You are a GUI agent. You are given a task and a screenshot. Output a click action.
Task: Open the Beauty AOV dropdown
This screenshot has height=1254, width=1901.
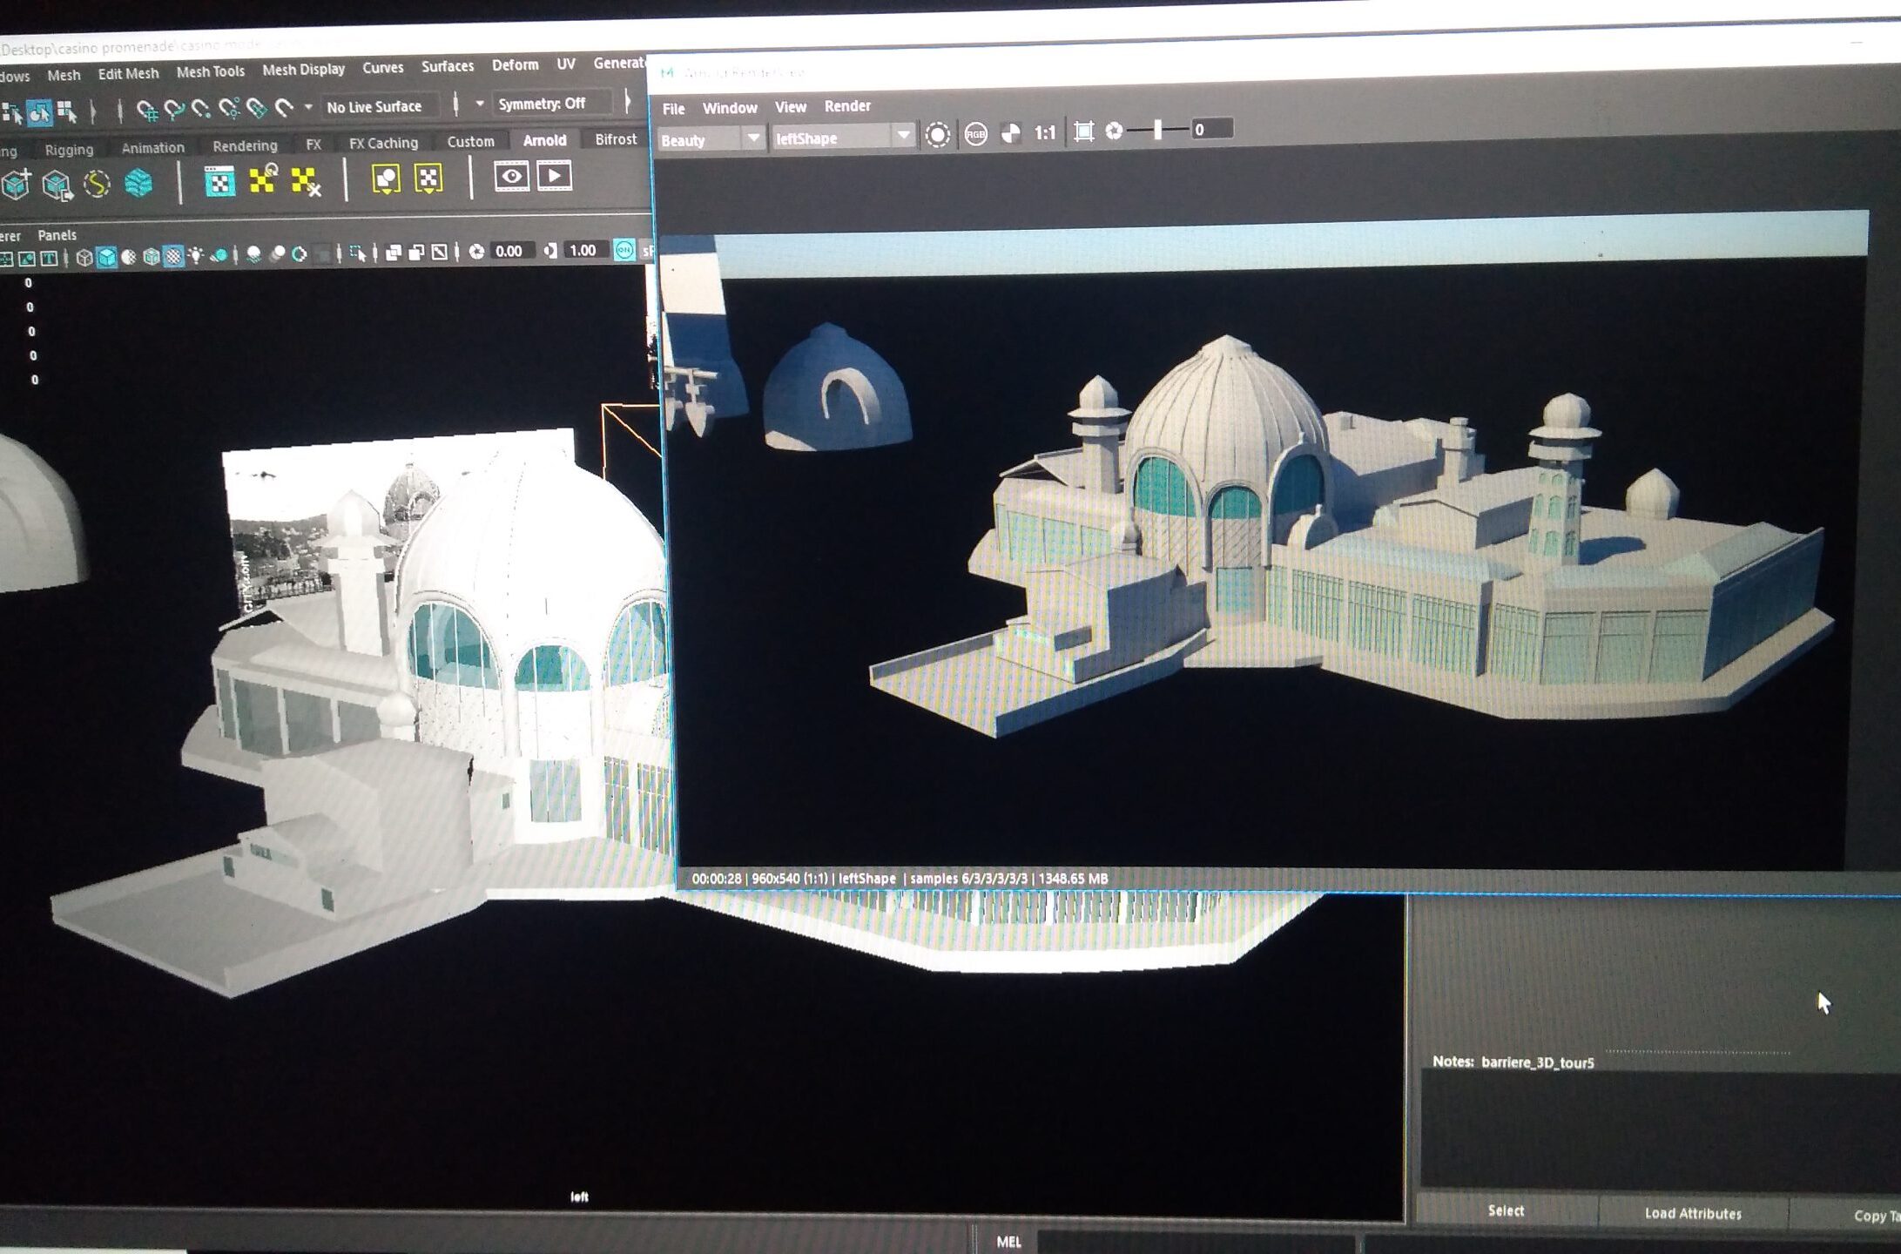click(x=753, y=138)
